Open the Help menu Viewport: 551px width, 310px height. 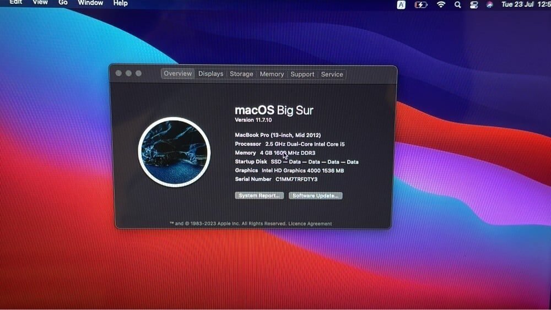click(x=120, y=3)
